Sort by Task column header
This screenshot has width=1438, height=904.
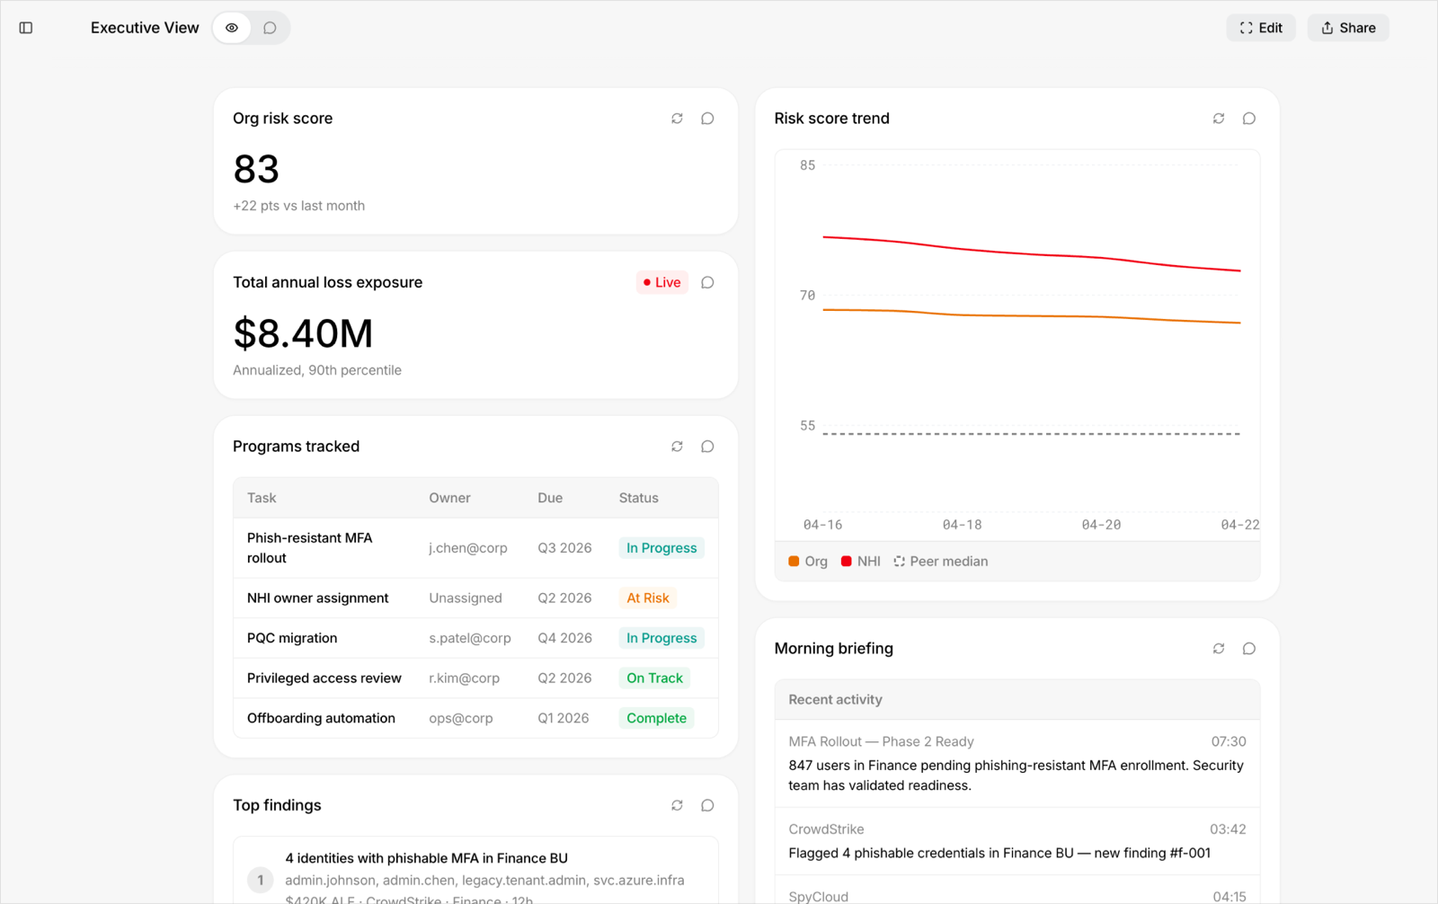(262, 498)
